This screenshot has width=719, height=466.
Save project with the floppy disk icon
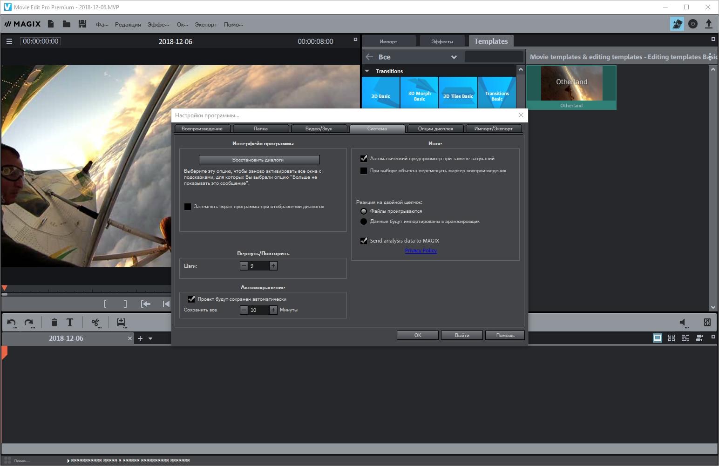(x=82, y=24)
